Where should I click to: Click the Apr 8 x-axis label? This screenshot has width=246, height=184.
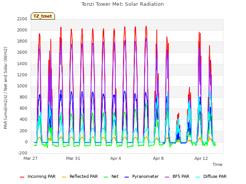158,158
